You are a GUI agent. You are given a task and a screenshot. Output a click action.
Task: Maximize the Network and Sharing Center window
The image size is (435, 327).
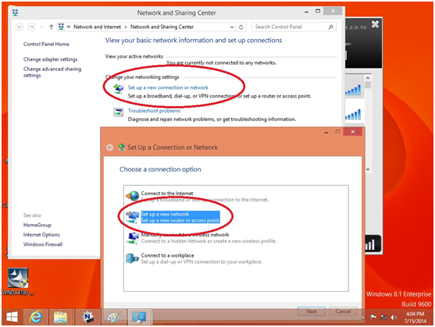[x=318, y=11]
